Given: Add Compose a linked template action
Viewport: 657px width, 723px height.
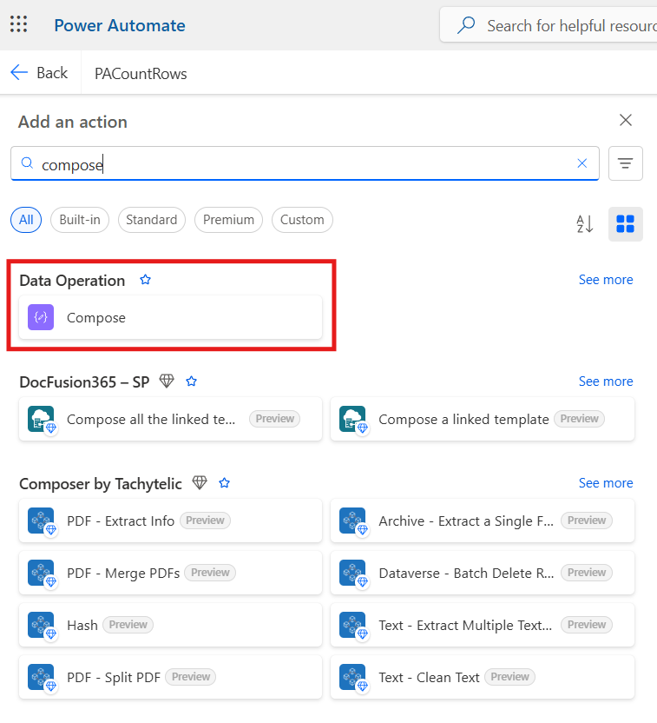Looking at the screenshot, I should 483,419.
